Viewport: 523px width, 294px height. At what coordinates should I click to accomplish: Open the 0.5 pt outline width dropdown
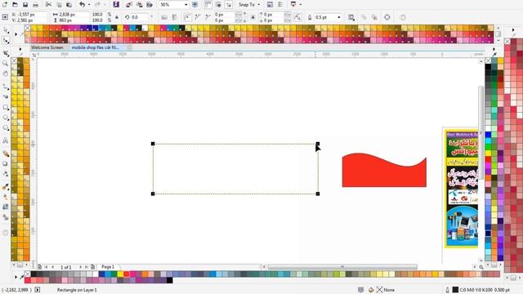pos(339,17)
